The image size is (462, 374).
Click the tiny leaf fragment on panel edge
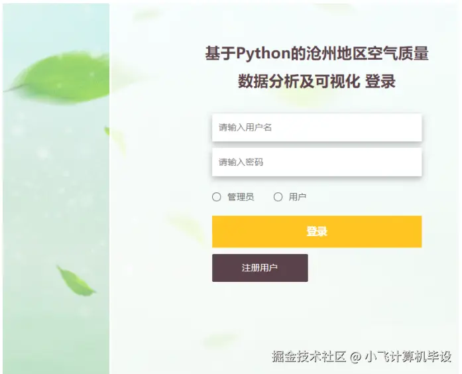tap(107, 131)
